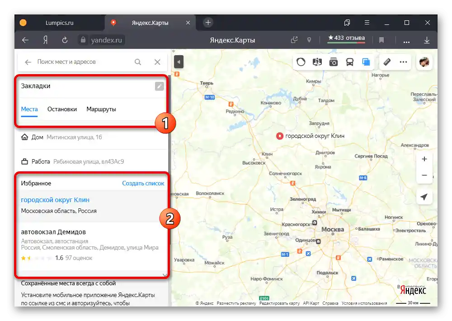Viewport: 452px width, 321px height.
Task: Click the share page icon in address bar
Action: 294,40
